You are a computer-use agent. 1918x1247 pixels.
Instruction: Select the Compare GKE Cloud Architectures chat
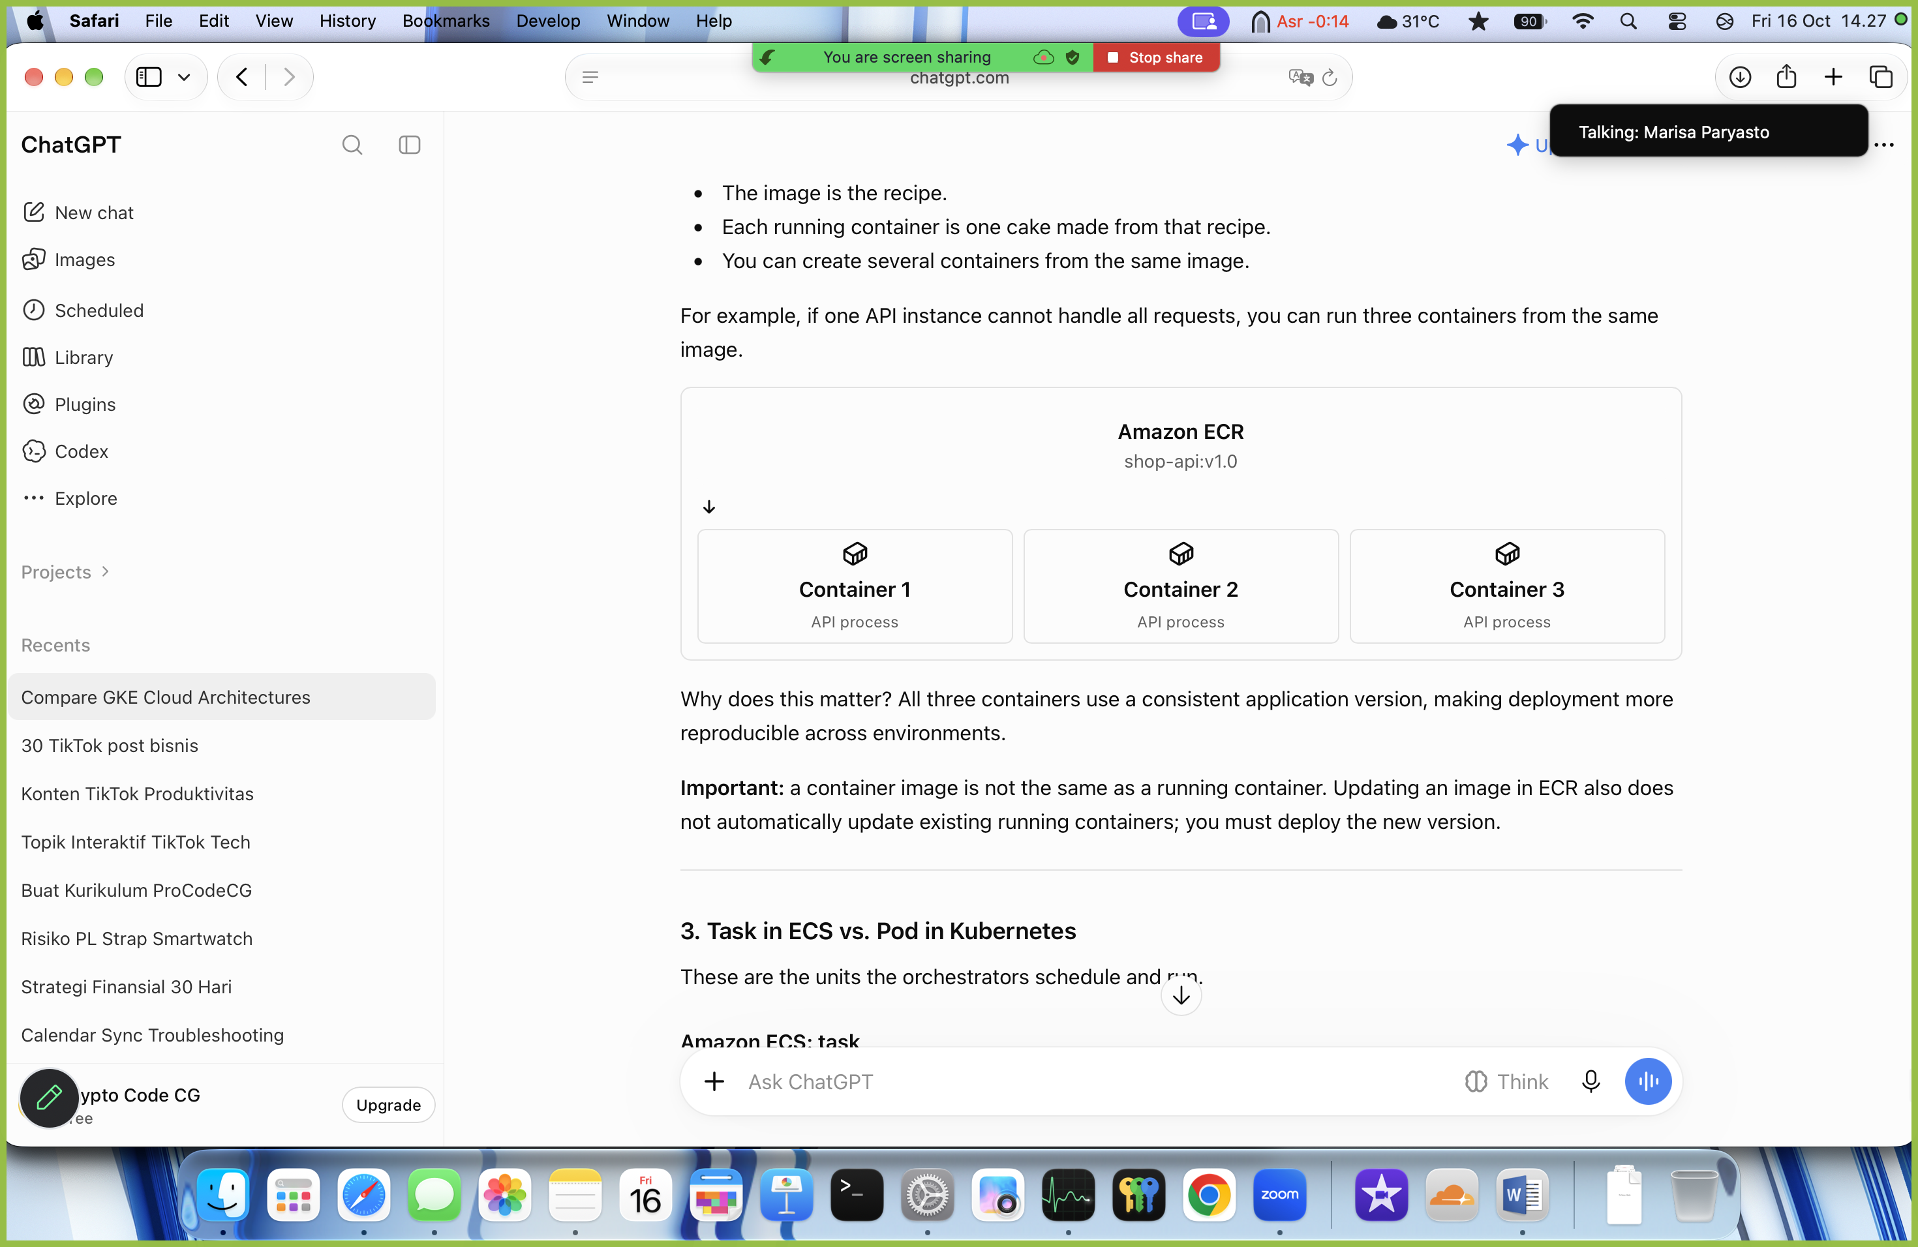click(222, 697)
